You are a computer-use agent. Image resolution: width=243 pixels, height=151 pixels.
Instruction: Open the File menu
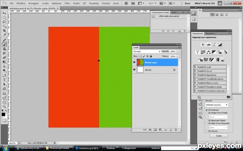click(12, 3)
